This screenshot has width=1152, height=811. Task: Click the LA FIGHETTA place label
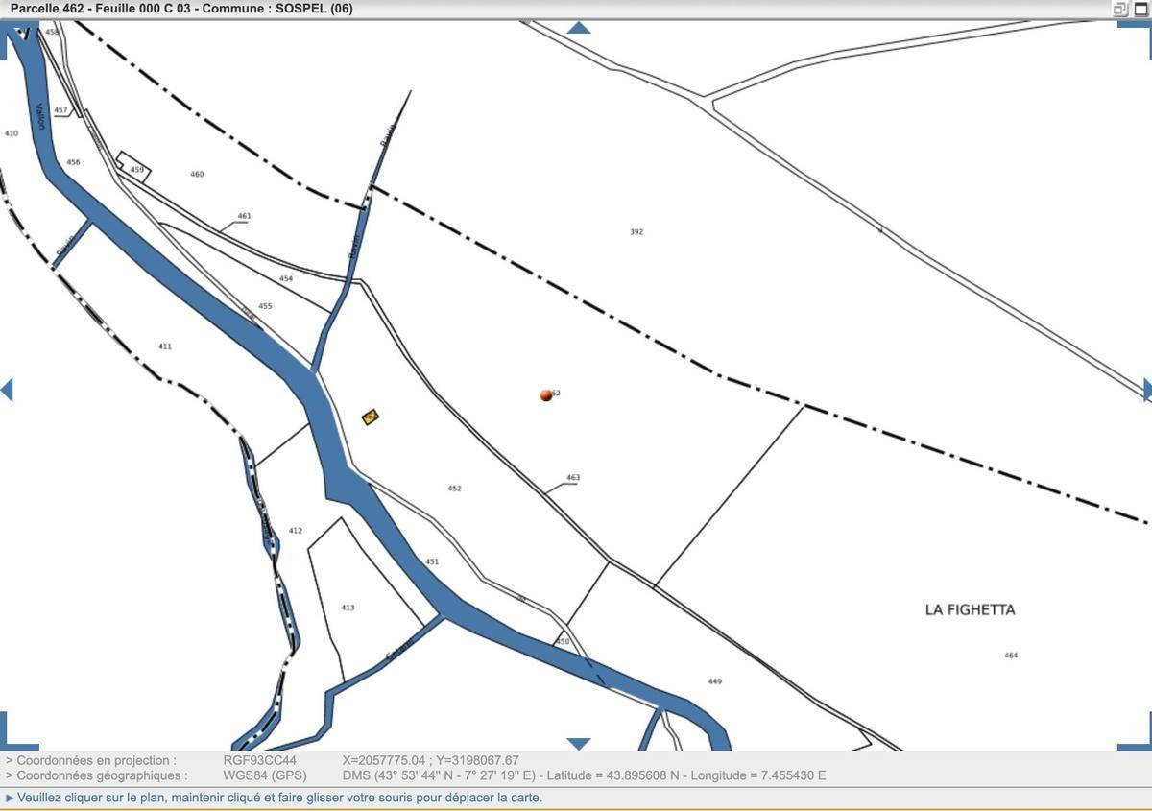pyautogui.click(x=970, y=609)
